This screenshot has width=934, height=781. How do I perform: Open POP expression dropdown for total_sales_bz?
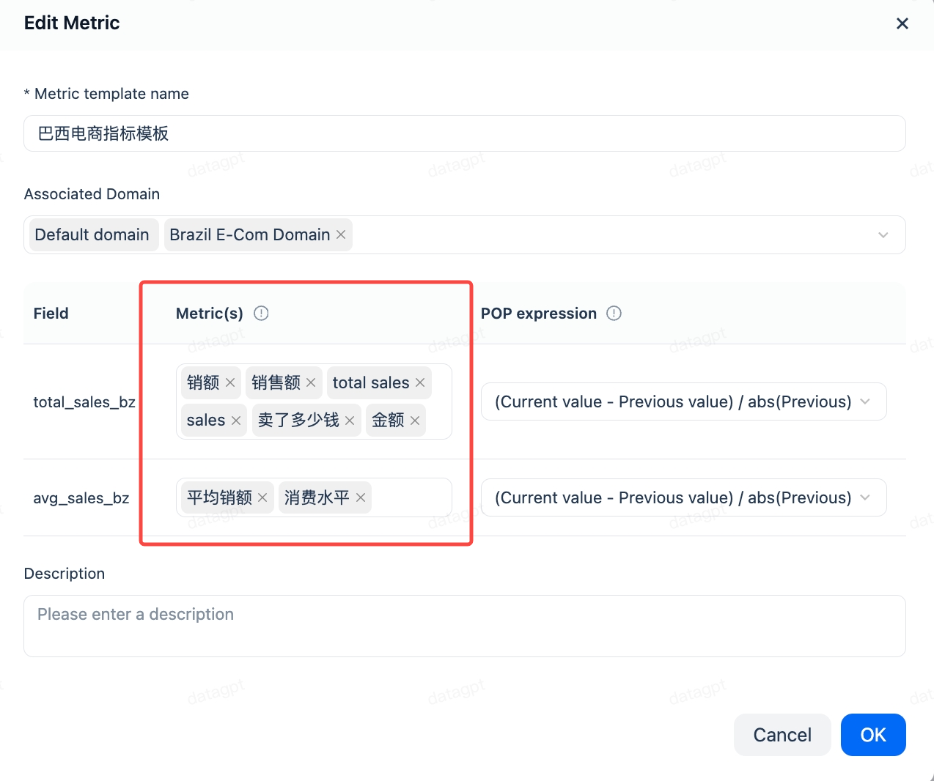pos(865,401)
